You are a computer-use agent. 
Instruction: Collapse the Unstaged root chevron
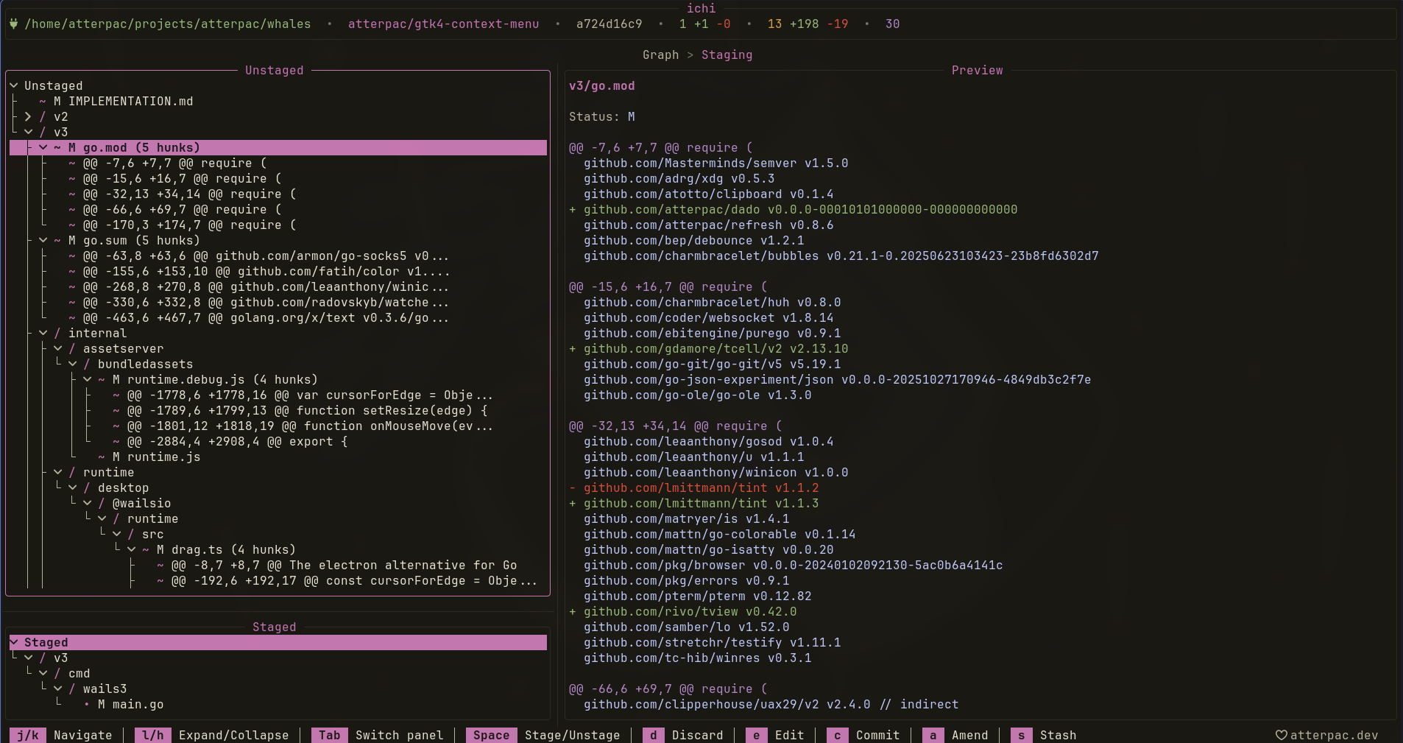tap(14, 85)
